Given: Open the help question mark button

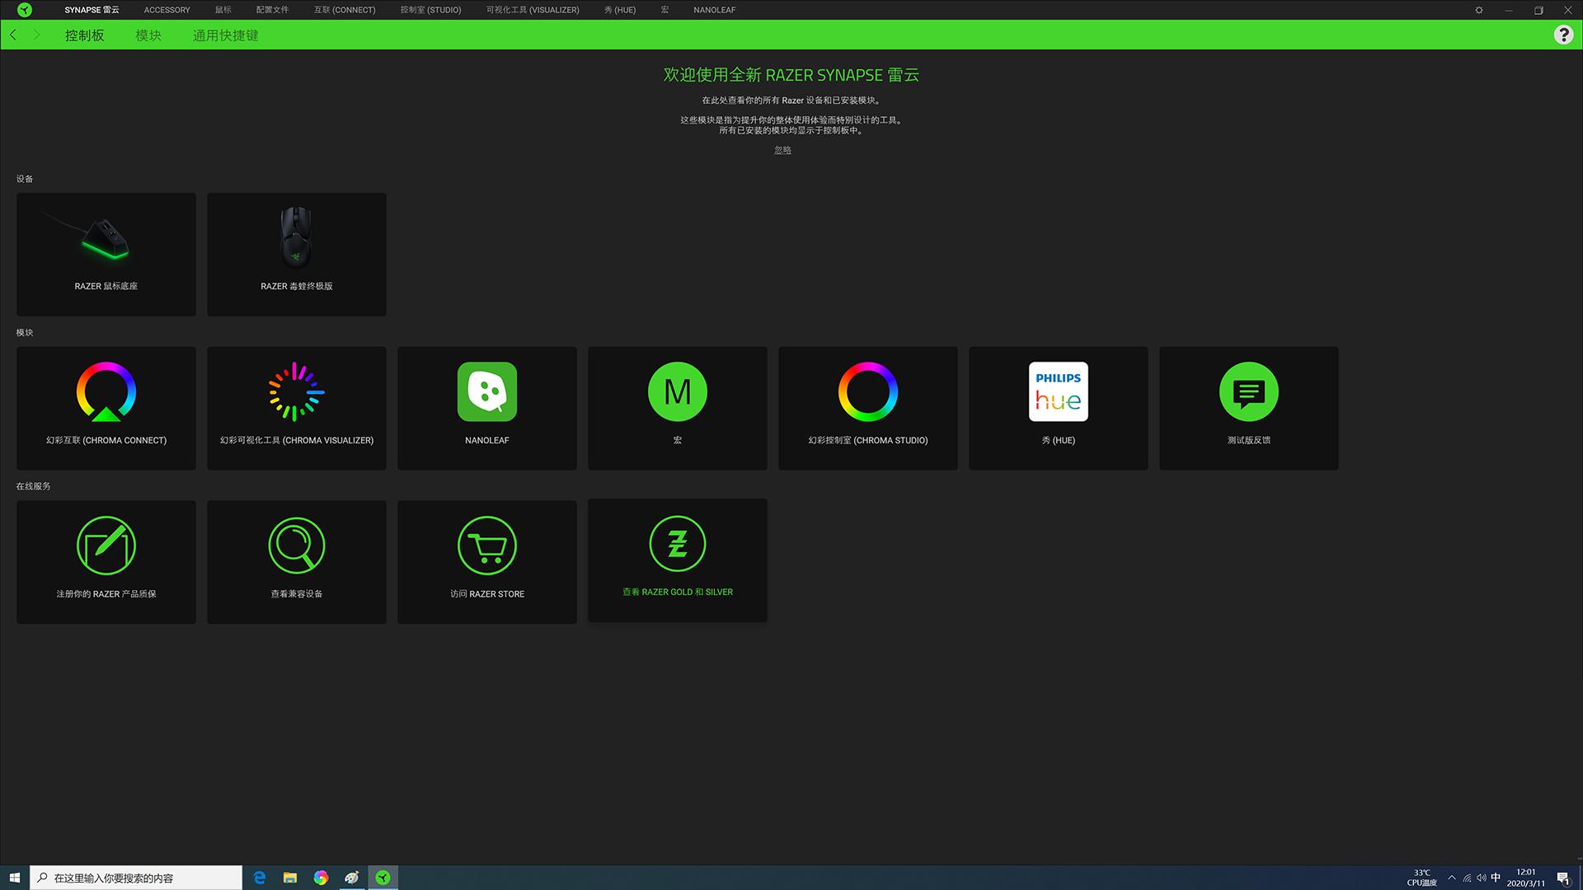Looking at the screenshot, I should pyautogui.click(x=1563, y=35).
